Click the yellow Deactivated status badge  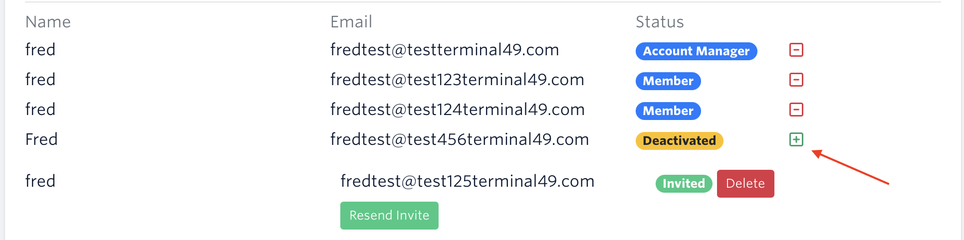[x=679, y=140]
